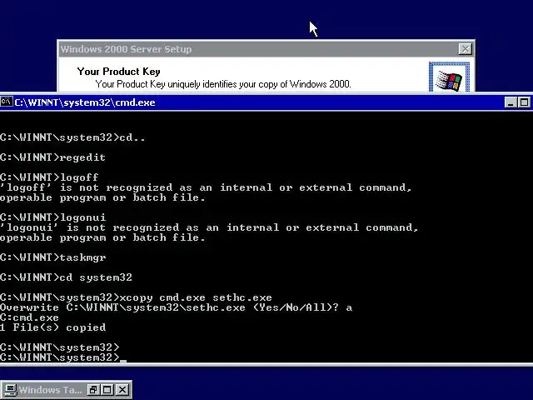The width and height of the screenshot is (533, 400).
Task: Click the Windows 2000 Server Setup title bar
Action: point(266,49)
